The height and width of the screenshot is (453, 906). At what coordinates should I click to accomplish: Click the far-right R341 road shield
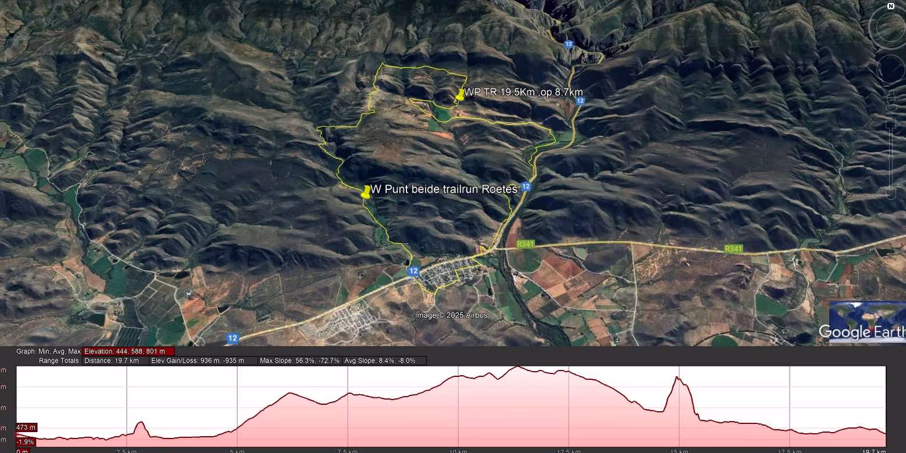coord(733,249)
